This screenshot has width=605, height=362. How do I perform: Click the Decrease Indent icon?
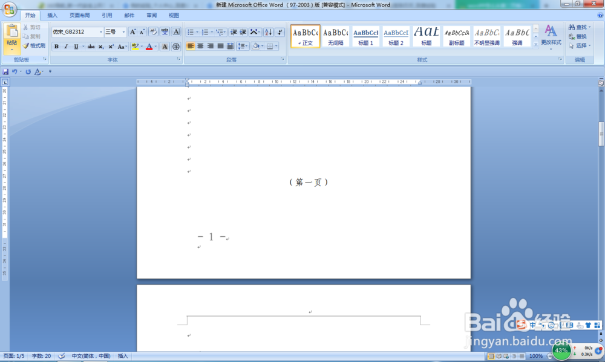click(x=234, y=33)
